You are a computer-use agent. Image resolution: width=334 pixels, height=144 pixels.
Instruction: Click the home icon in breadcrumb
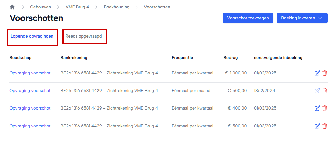point(13,7)
